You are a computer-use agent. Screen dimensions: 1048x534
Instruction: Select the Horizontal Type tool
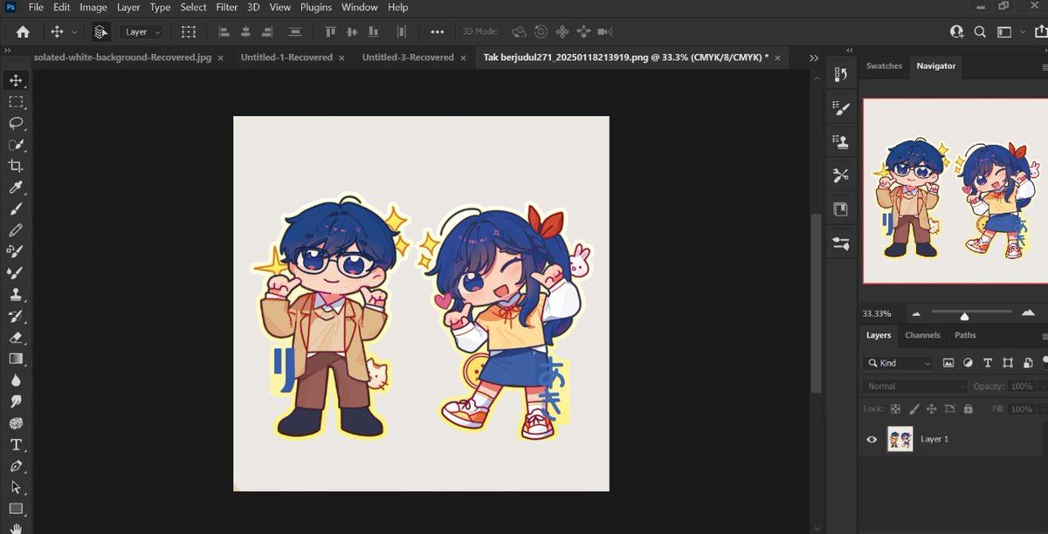[x=16, y=444]
